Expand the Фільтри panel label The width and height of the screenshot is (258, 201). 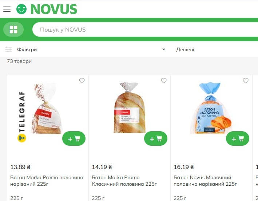pyautogui.click(x=27, y=49)
